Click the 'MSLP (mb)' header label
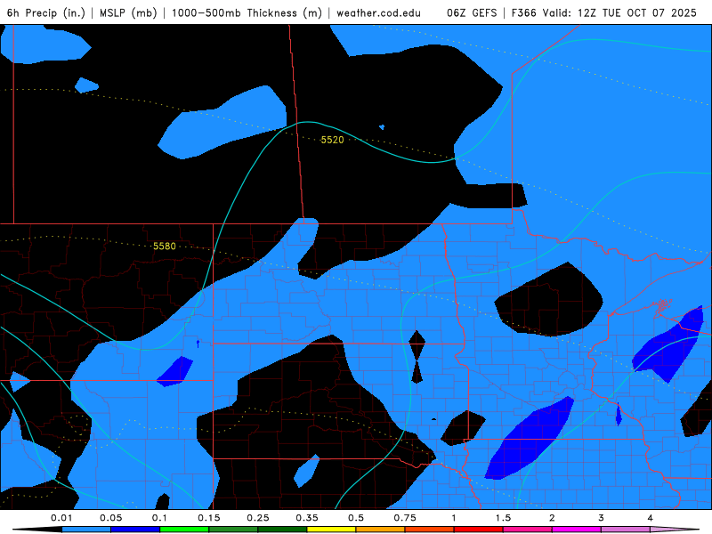Screen dimensions: 712x534 click(x=128, y=12)
